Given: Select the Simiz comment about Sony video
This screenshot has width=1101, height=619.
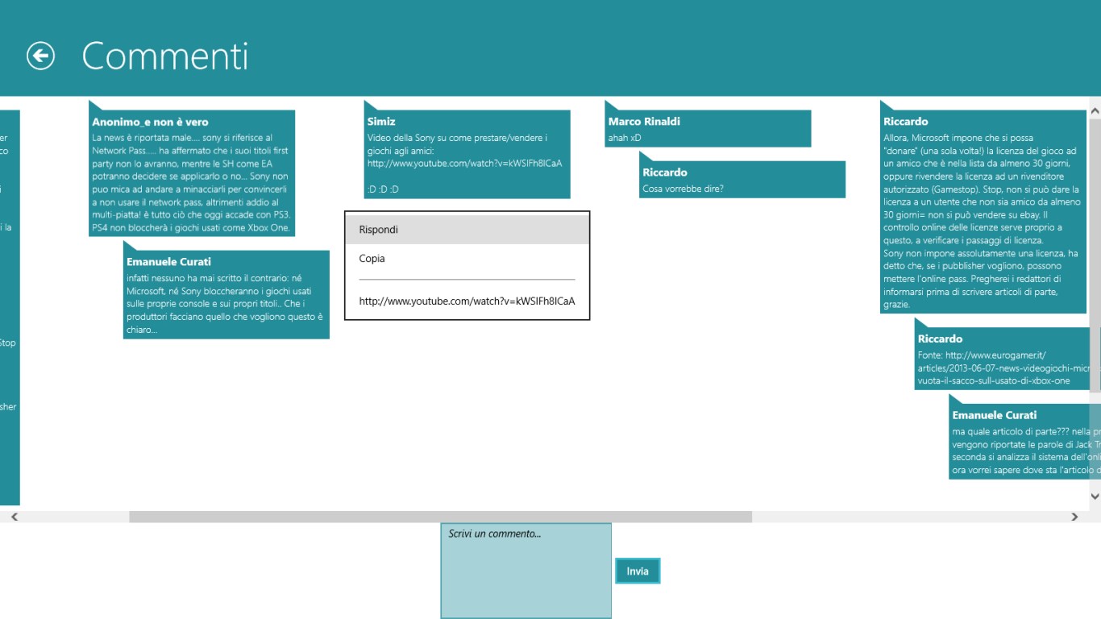Looking at the screenshot, I should (467, 155).
